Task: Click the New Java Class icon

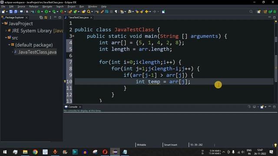Action: (x=75, y=12)
